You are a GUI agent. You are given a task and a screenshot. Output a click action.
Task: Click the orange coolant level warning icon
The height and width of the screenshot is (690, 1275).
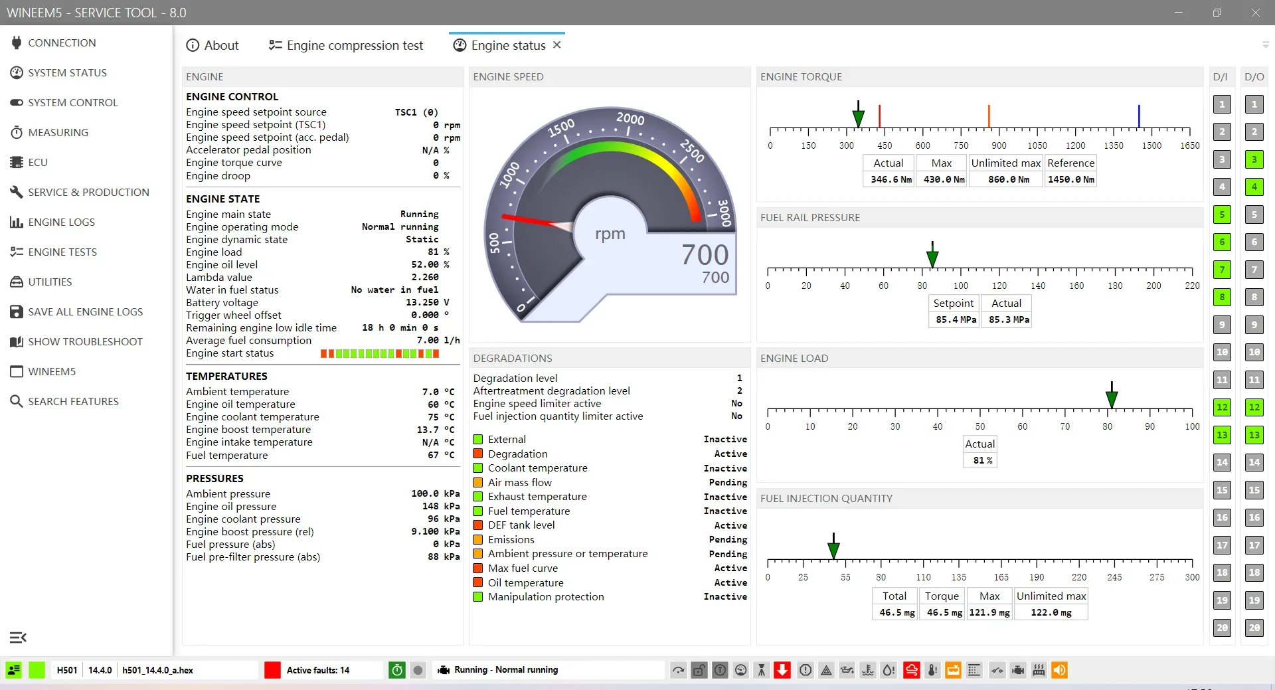[x=953, y=670]
